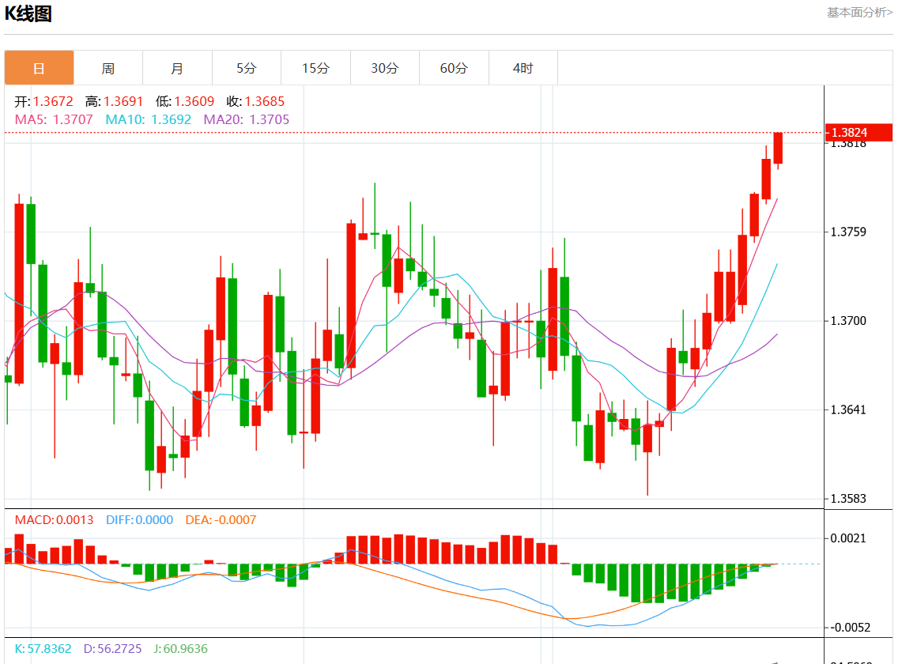Click the MACD:0.0013 indicator value
Image resolution: width=902 pixels, height=664 pixels.
[54, 520]
